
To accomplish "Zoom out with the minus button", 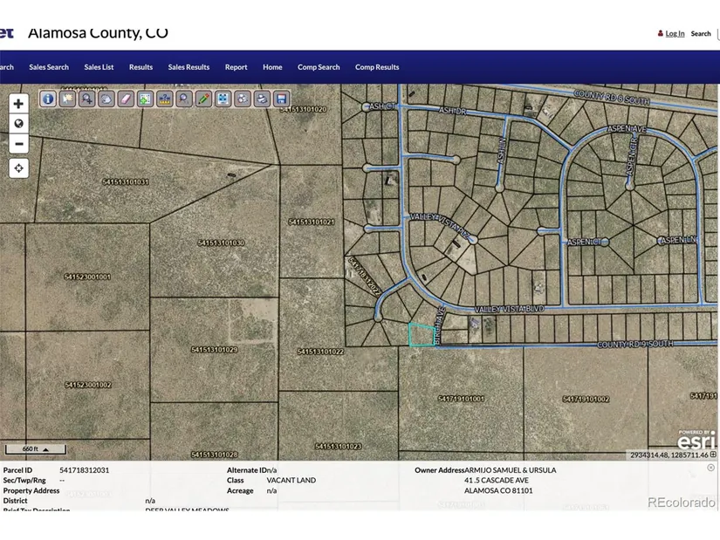I will point(18,144).
